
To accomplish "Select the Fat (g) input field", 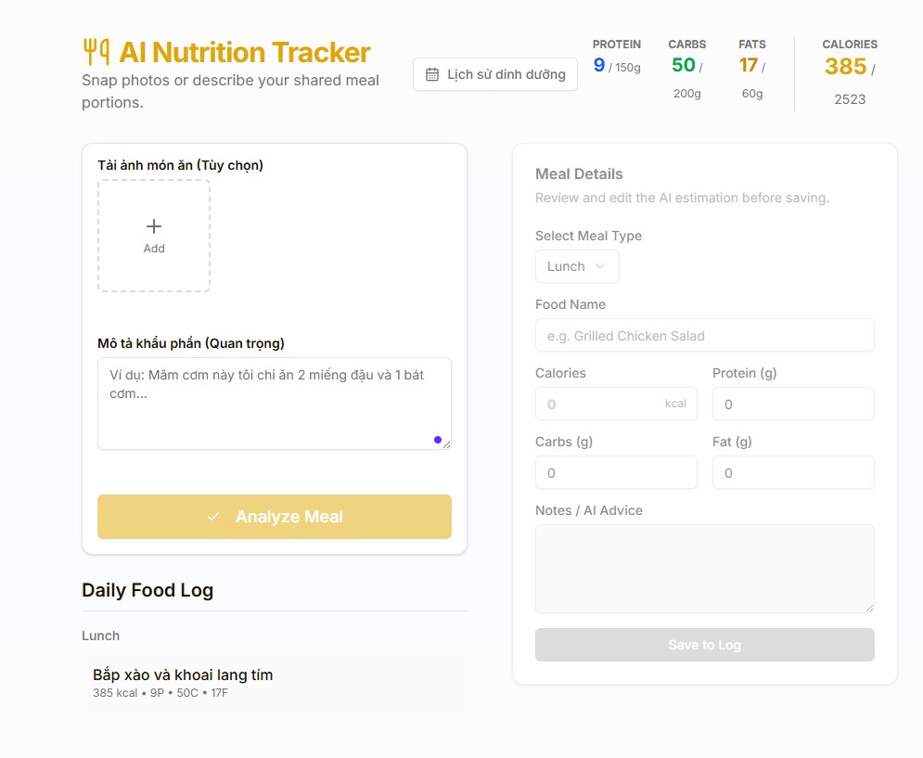I will coord(793,472).
